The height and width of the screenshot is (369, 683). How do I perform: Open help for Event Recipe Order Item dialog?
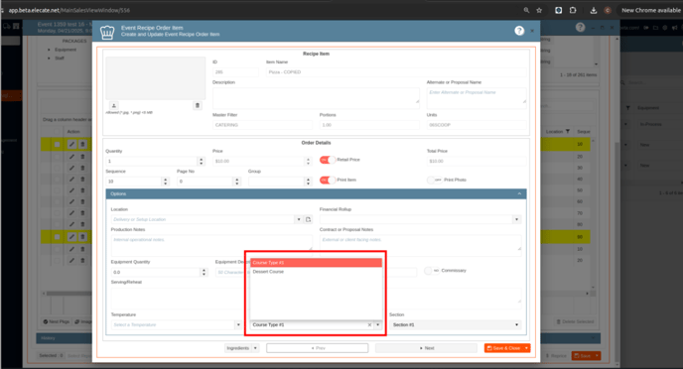click(519, 31)
